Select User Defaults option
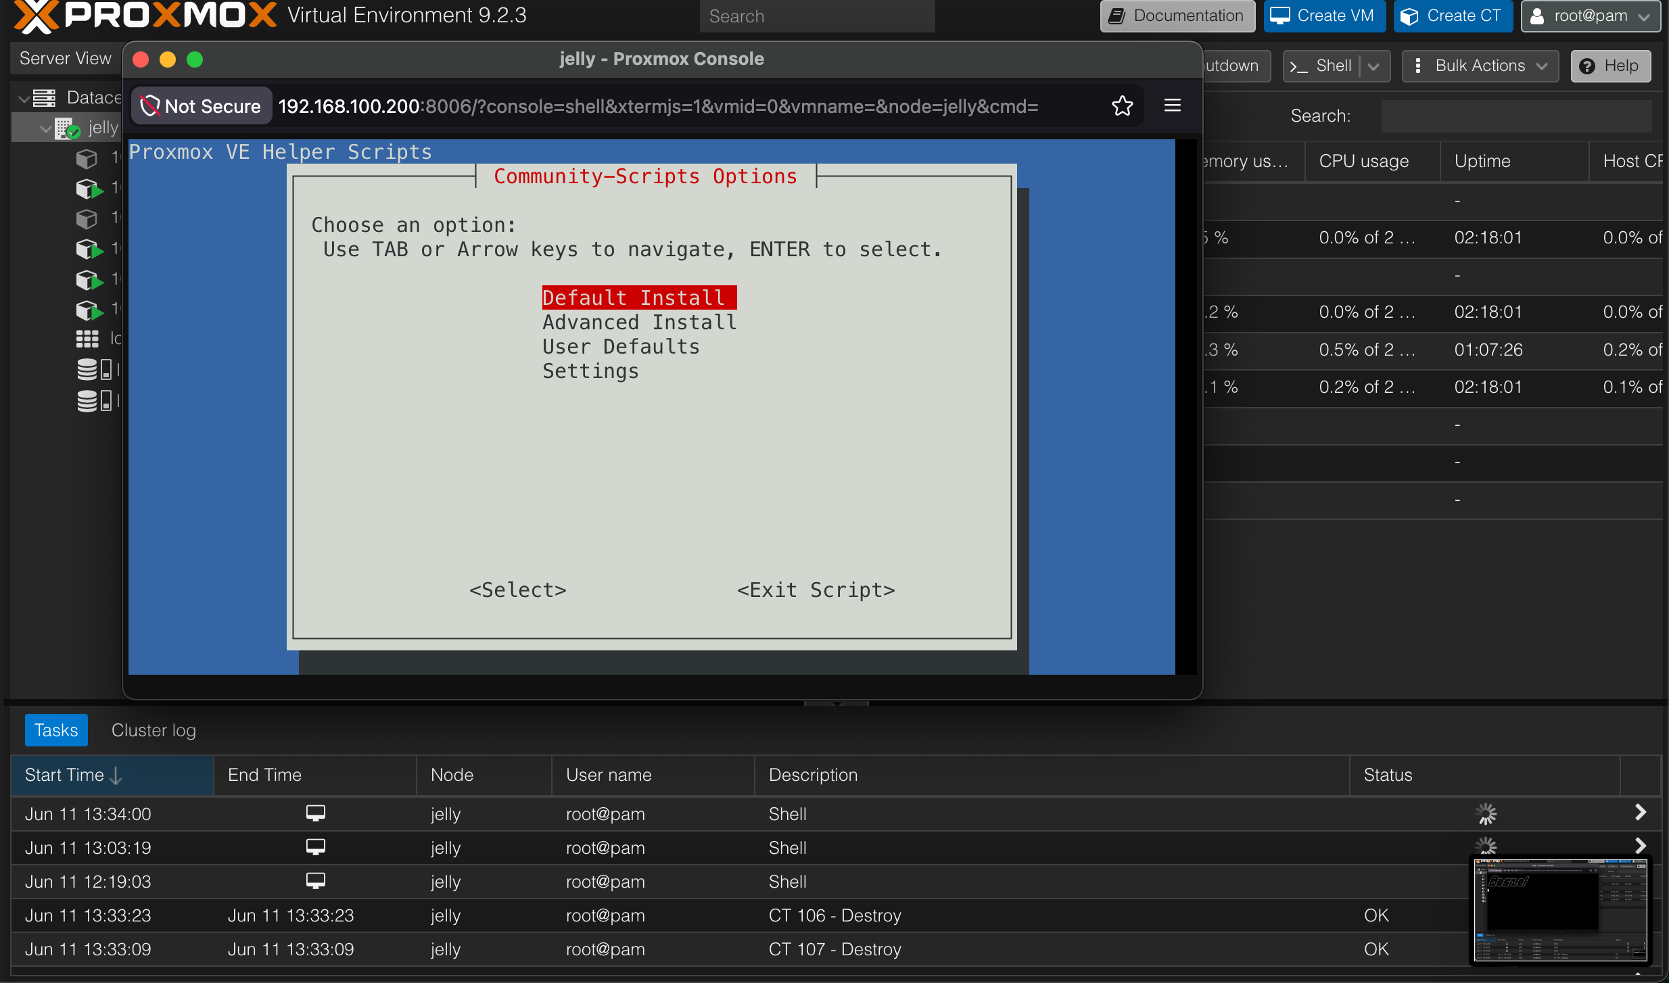1669x983 pixels. 621,346
